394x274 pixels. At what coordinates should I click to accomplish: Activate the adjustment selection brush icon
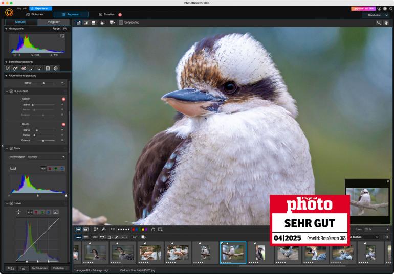[x=40, y=68]
